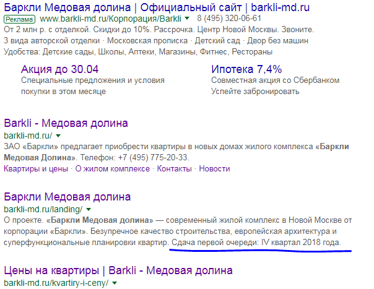374x289 pixels.
Task: Click the green URL barkli-md.ru/landing/
Action: coord(43,209)
